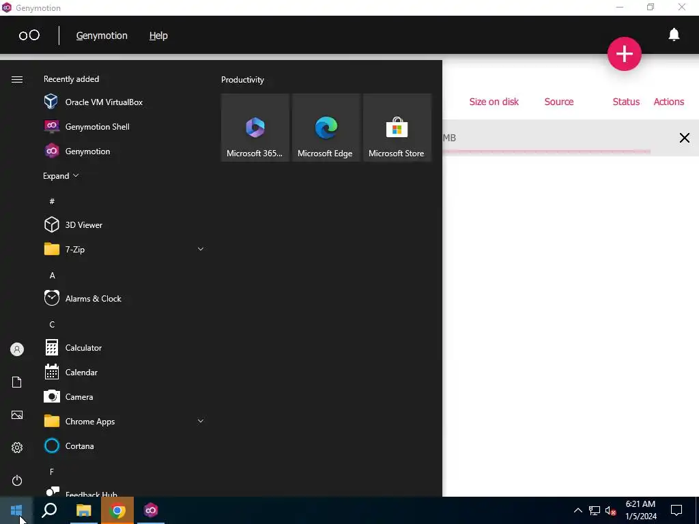Open Documents from Start sidebar

click(17, 382)
